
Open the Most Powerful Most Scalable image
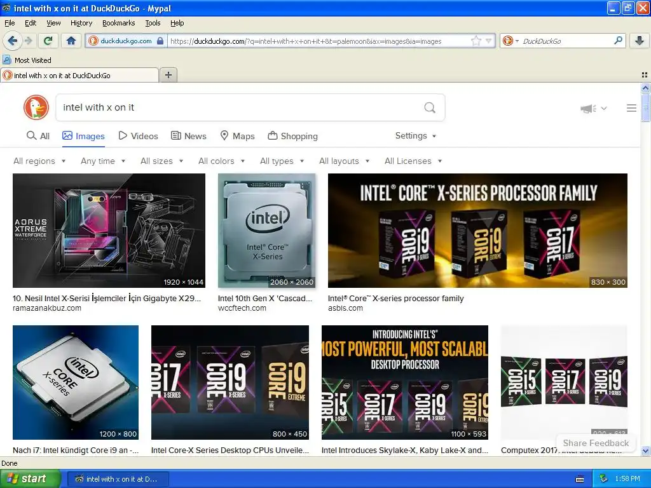pyautogui.click(x=405, y=382)
